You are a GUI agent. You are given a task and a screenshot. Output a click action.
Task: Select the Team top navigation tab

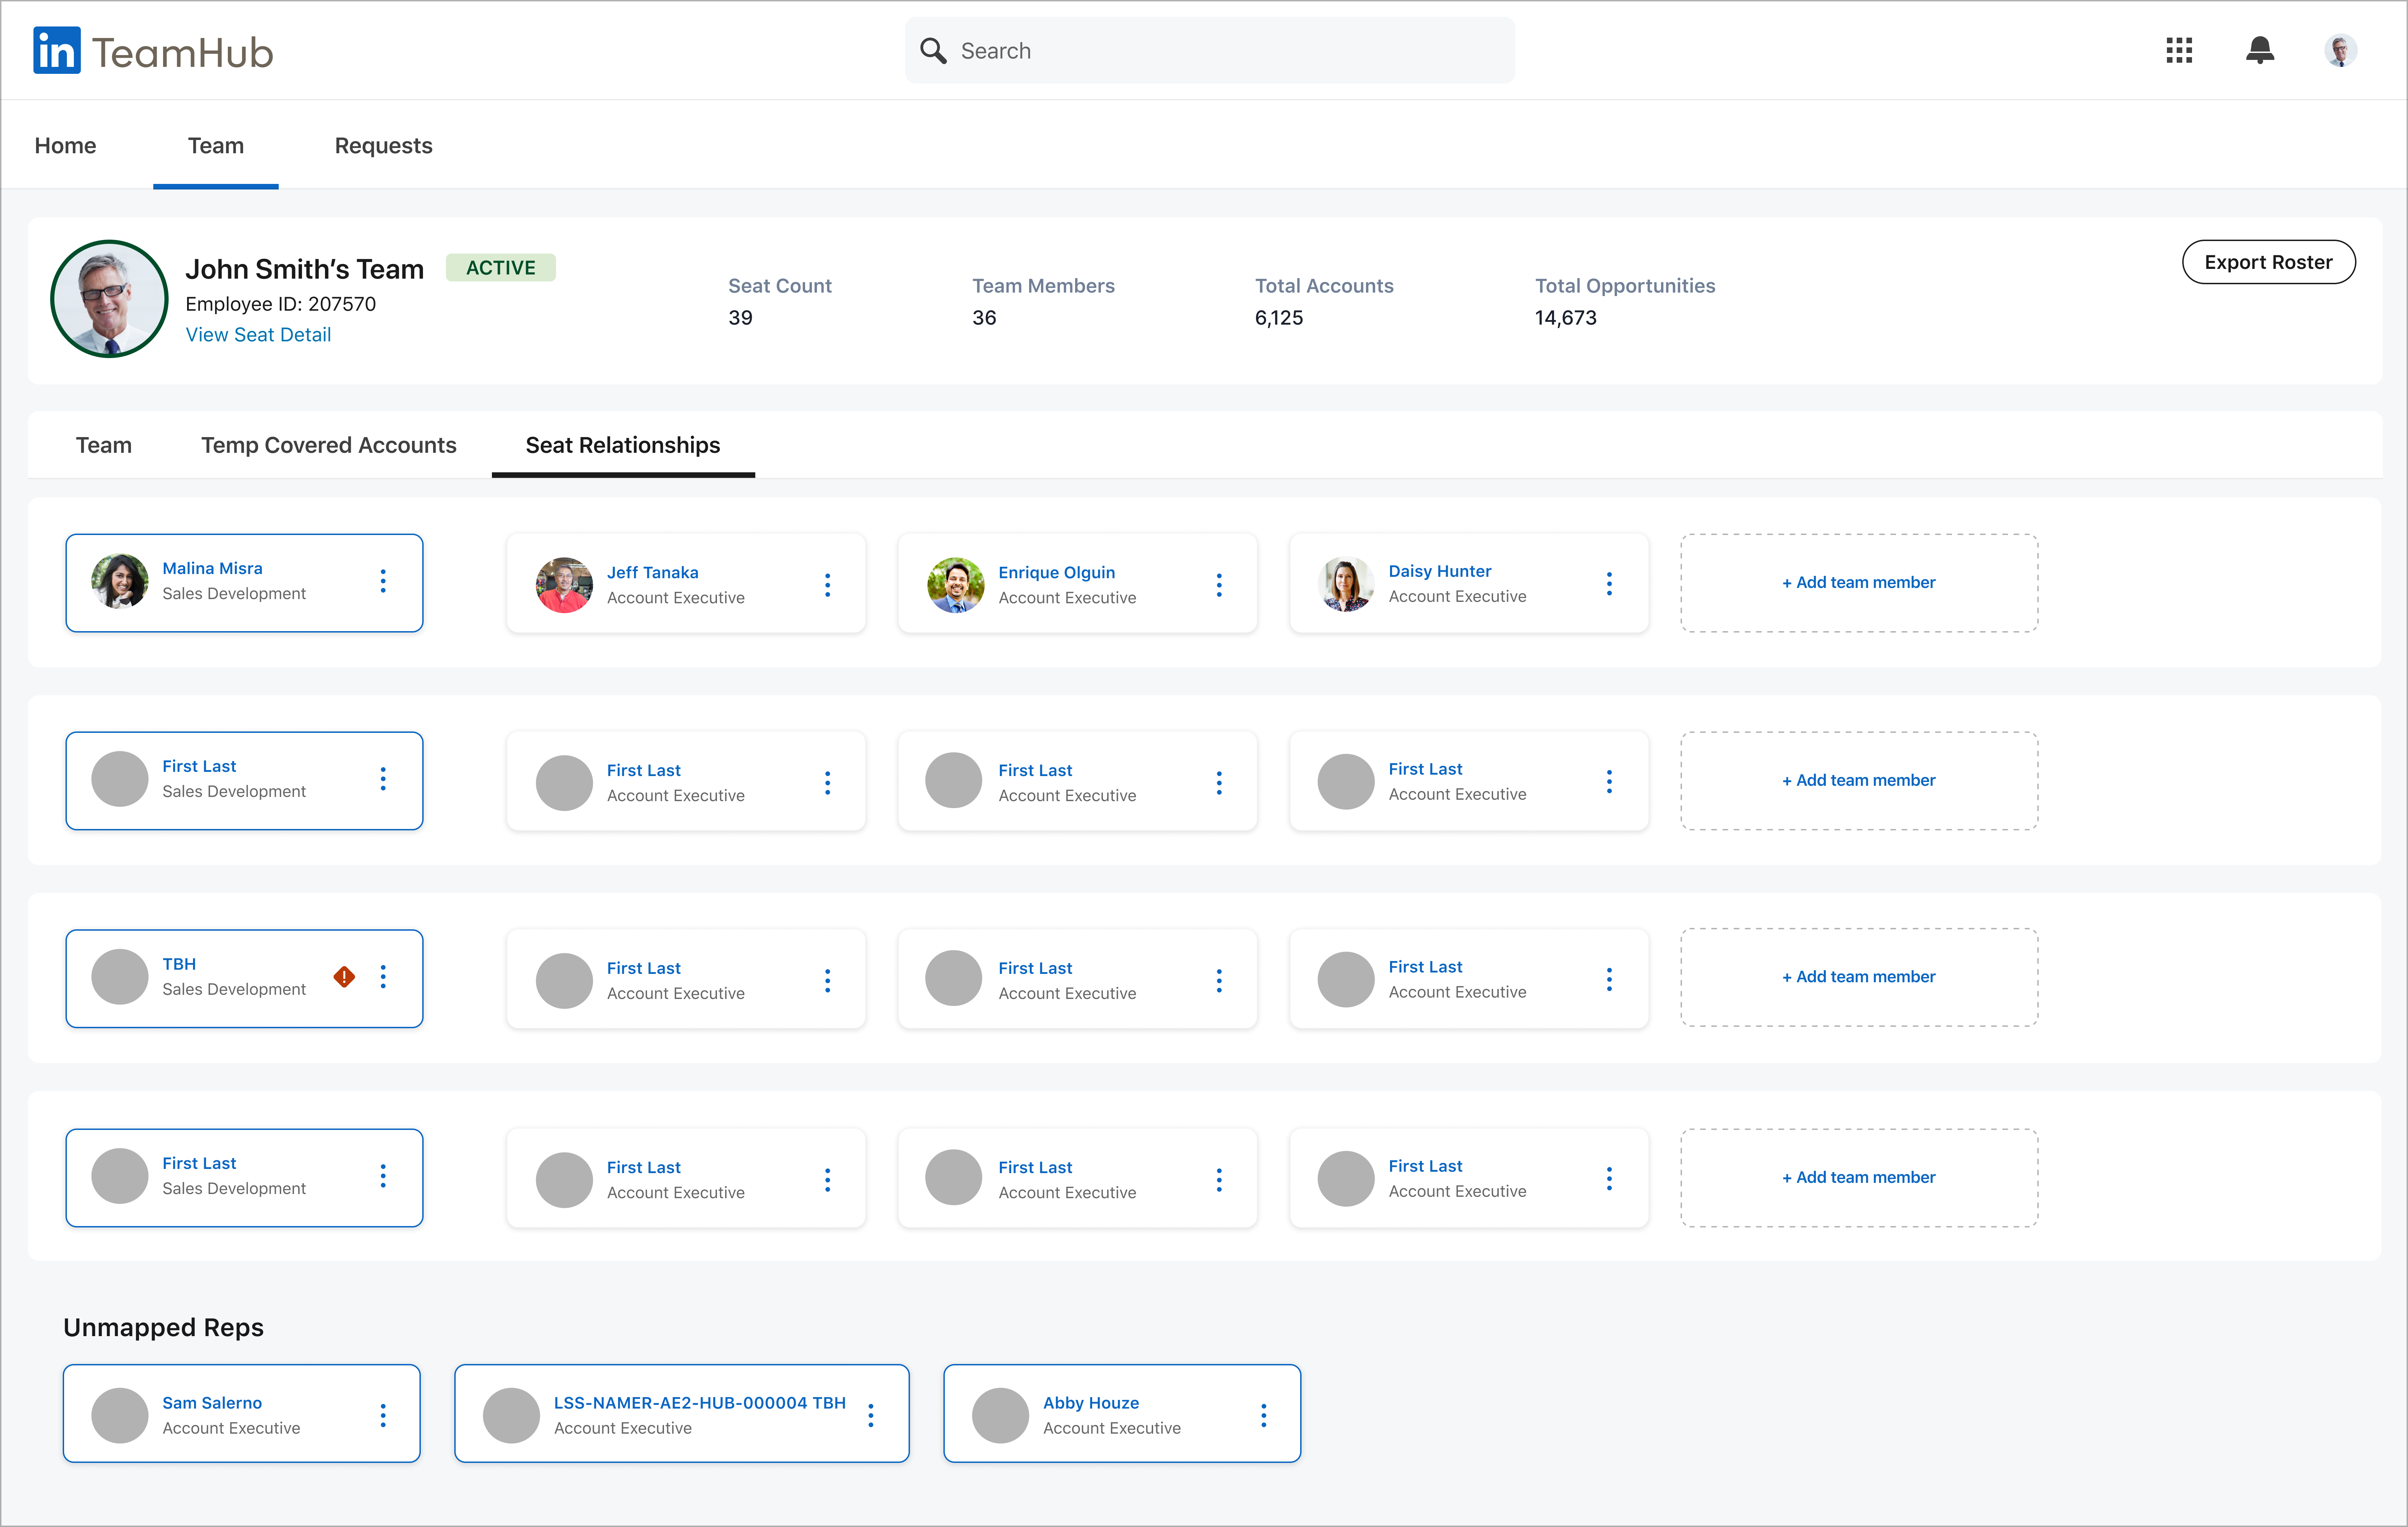point(216,146)
